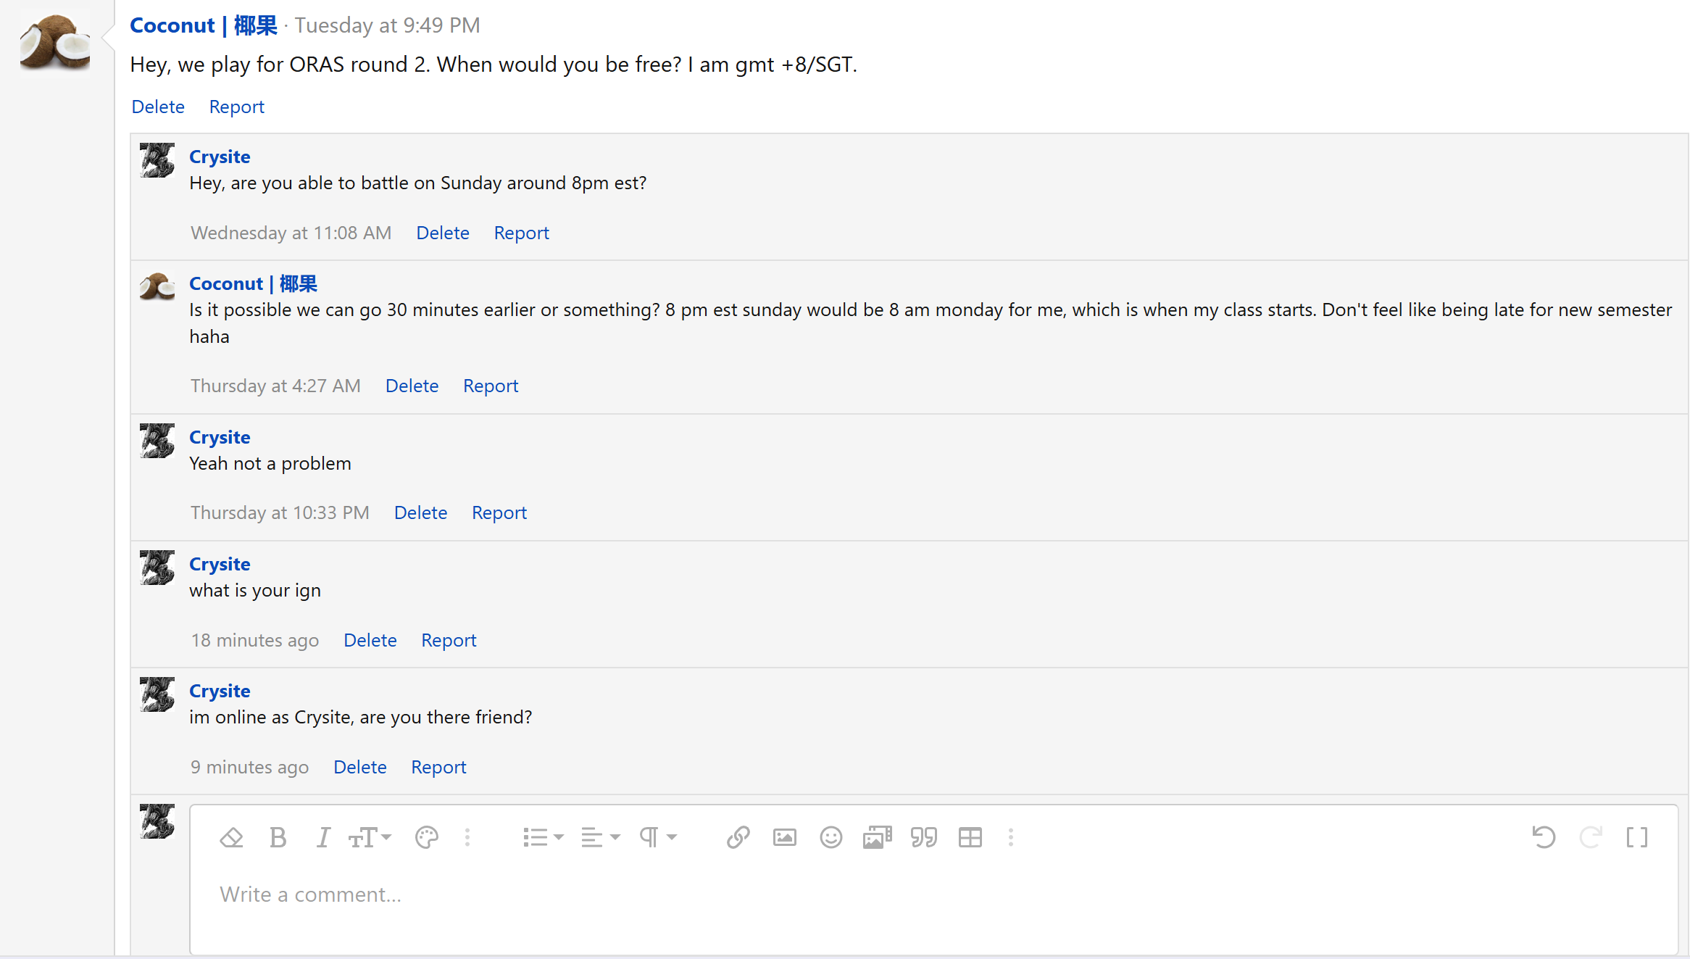This screenshot has width=1690, height=959.
Task: Expand the List options dropdown
Action: click(543, 838)
